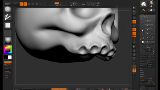Switch to Zsub mode

point(61,3)
